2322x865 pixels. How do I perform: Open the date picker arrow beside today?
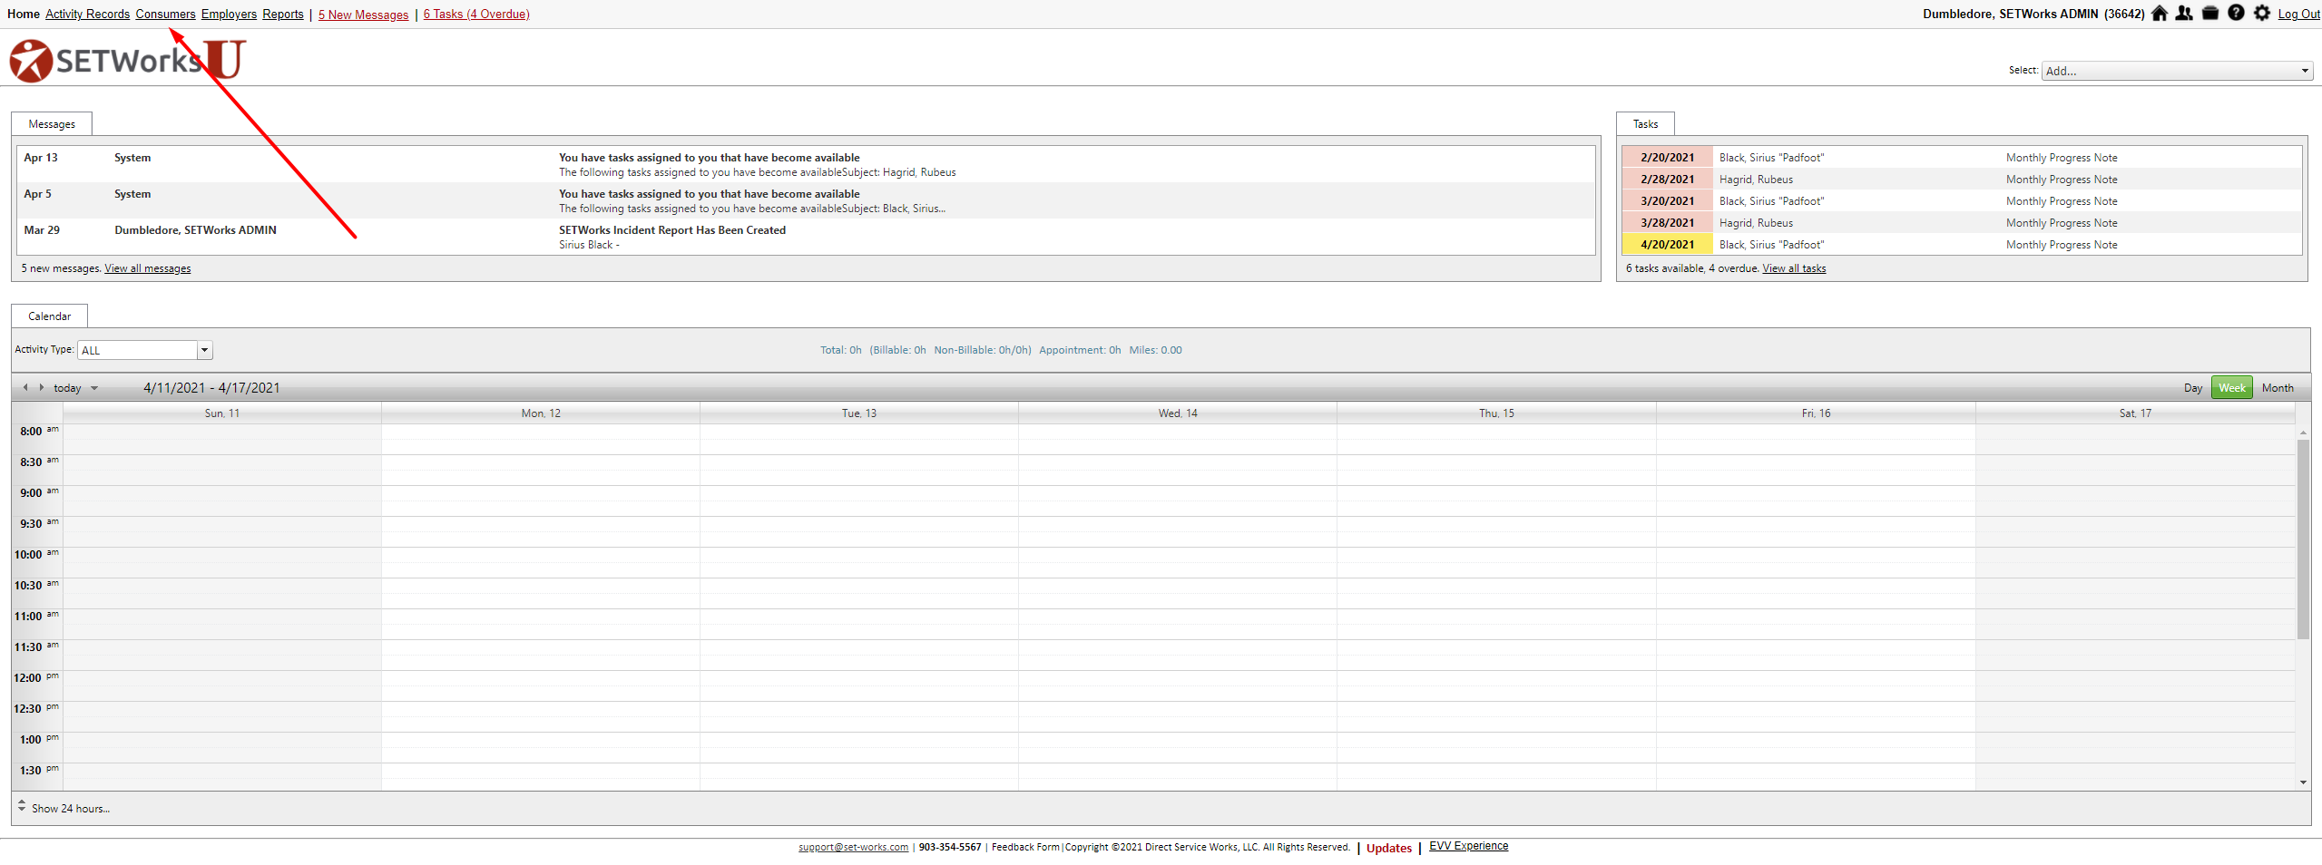(x=94, y=388)
